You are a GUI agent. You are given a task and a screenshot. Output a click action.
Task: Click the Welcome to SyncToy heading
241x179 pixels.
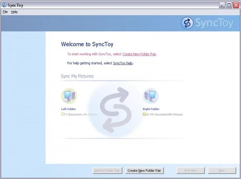click(x=87, y=44)
